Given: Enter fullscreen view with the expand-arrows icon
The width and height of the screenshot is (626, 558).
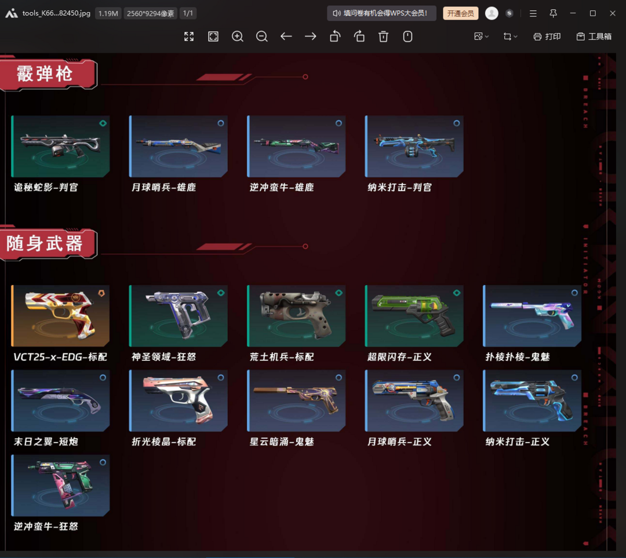Looking at the screenshot, I should pos(189,37).
